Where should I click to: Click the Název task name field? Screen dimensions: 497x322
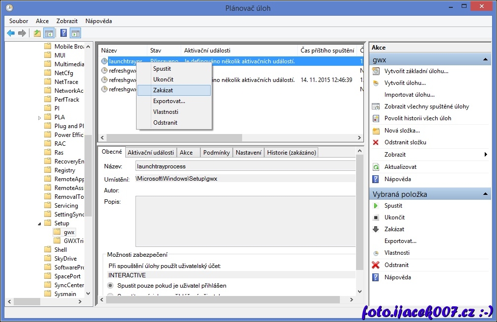click(245, 166)
